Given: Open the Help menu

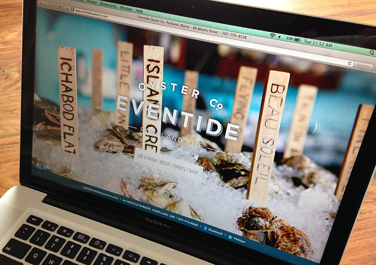Looking at the screenshot, I should [x=139, y=11].
